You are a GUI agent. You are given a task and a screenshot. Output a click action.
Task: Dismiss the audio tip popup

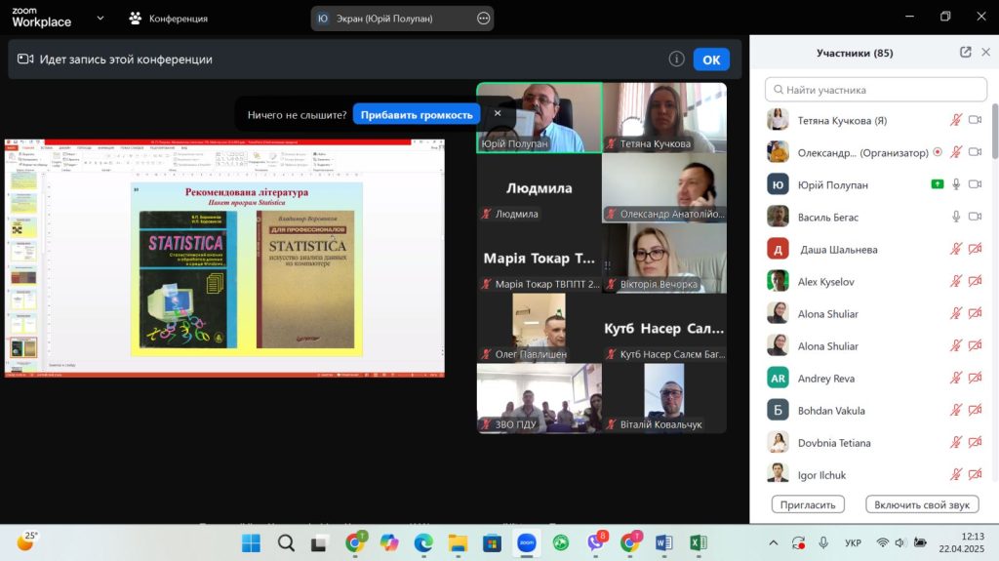(498, 114)
